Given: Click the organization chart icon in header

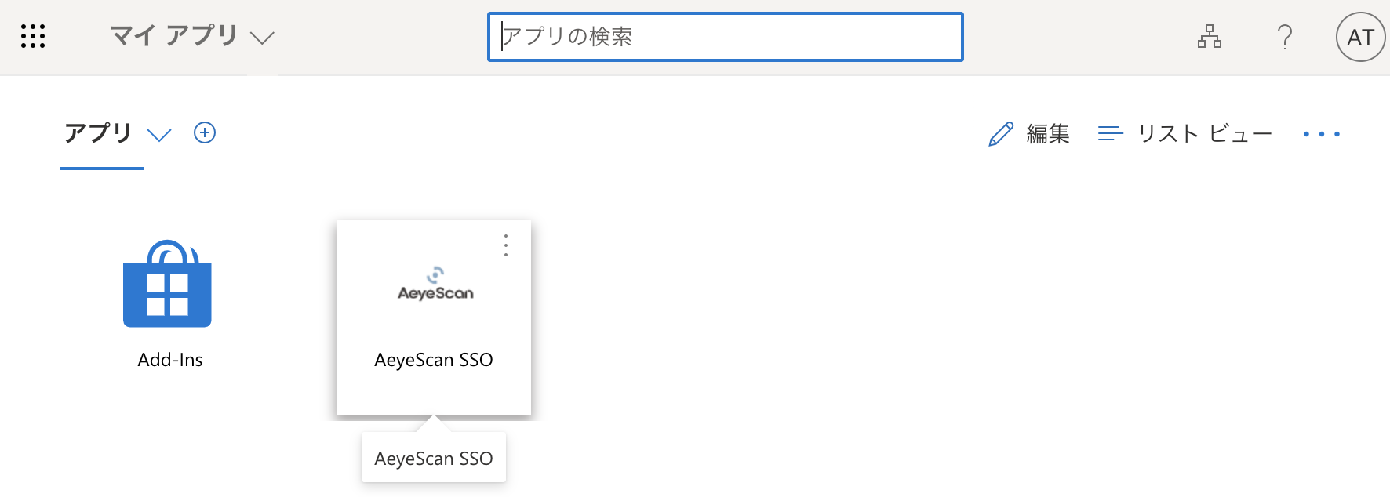Looking at the screenshot, I should point(1209,37).
